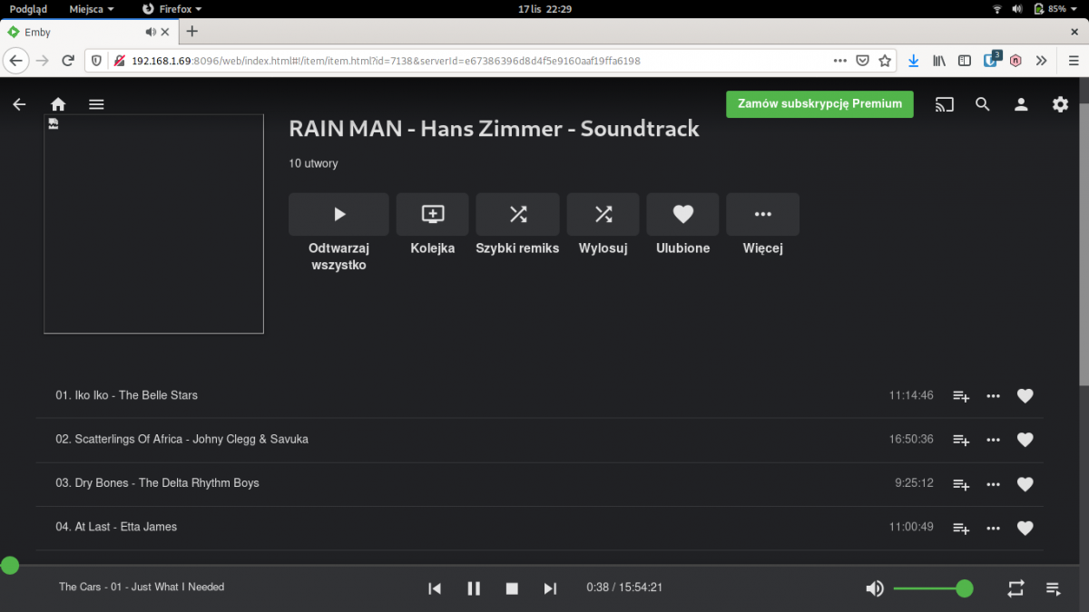Mute the player volume icon

(875, 588)
